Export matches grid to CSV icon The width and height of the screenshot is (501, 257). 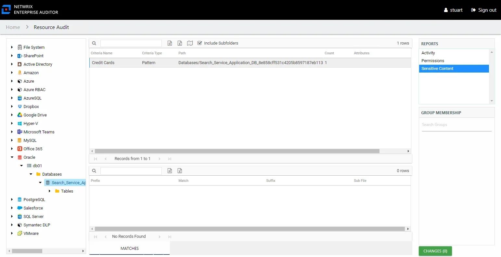click(170, 170)
